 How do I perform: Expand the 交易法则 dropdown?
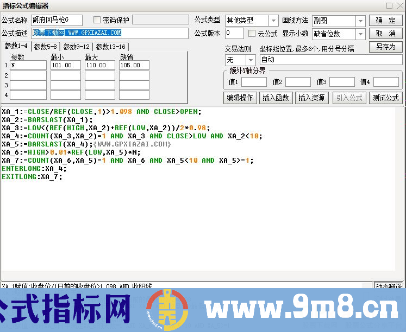pyautogui.click(x=251, y=60)
